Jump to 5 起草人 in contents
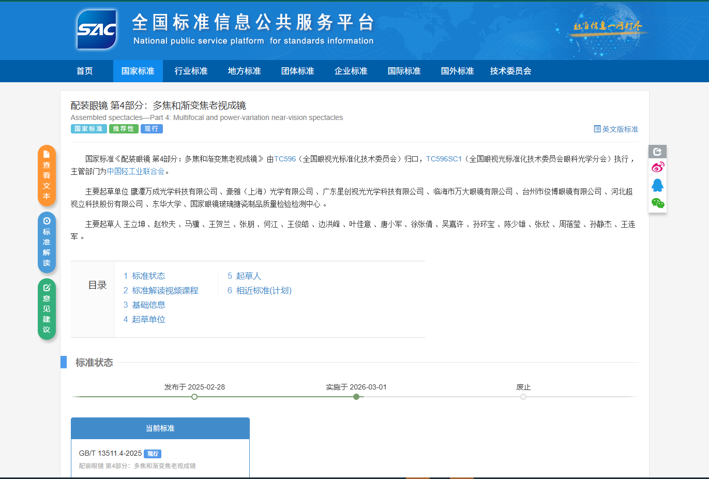The width and height of the screenshot is (709, 479). pyautogui.click(x=245, y=276)
